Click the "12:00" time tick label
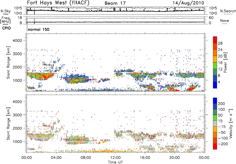This screenshot has height=164, width=236. coord(115,158)
